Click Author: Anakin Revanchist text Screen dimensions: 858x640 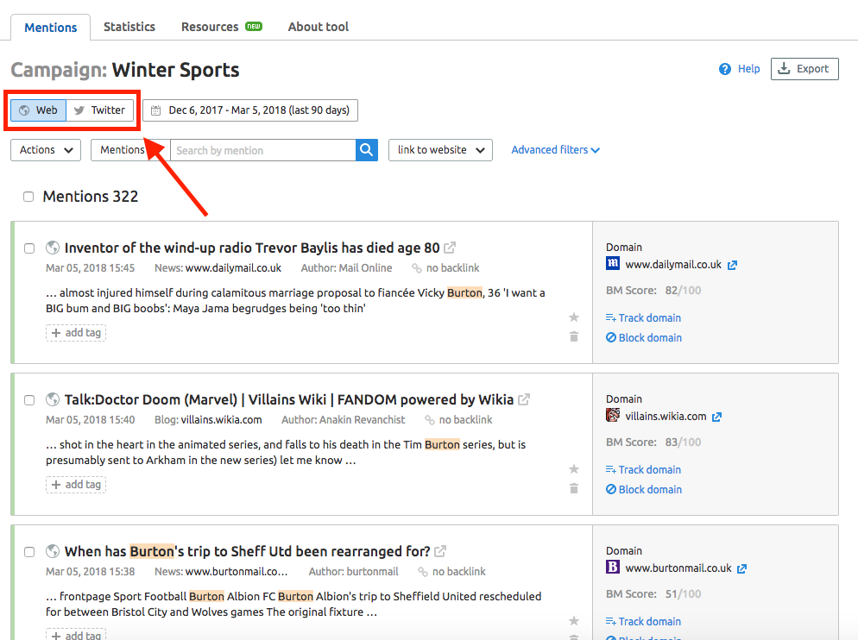click(x=343, y=420)
